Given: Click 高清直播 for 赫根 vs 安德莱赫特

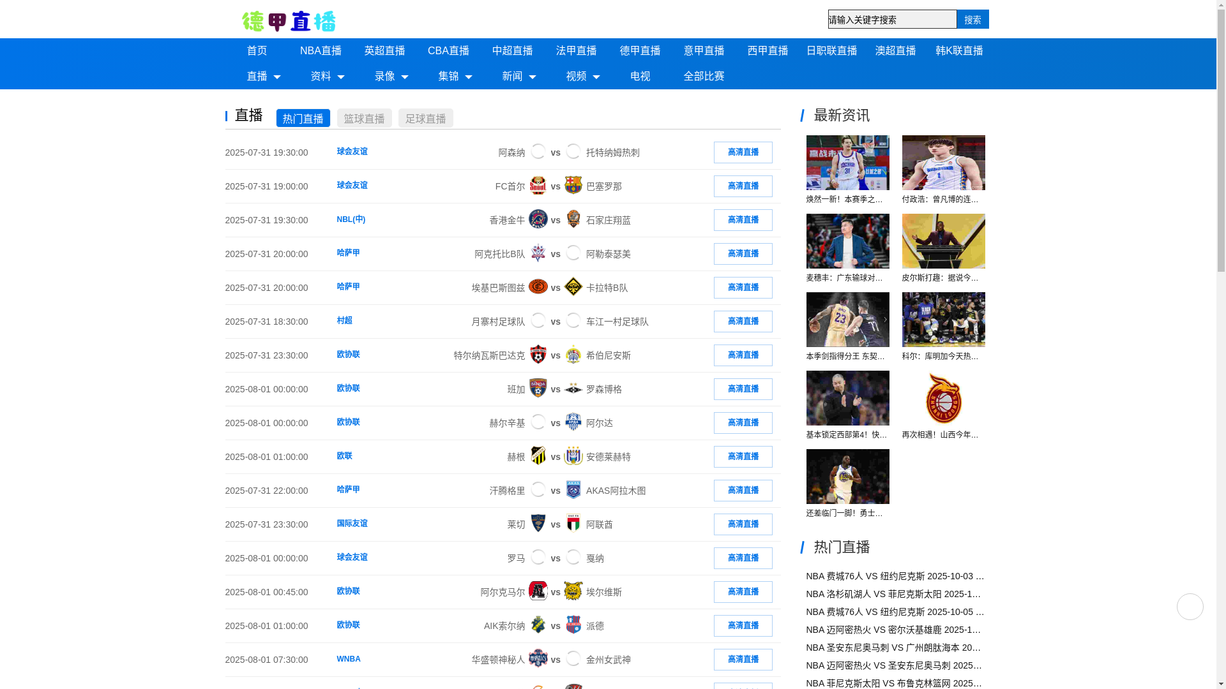Looking at the screenshot, I should [x=743, y=456].
